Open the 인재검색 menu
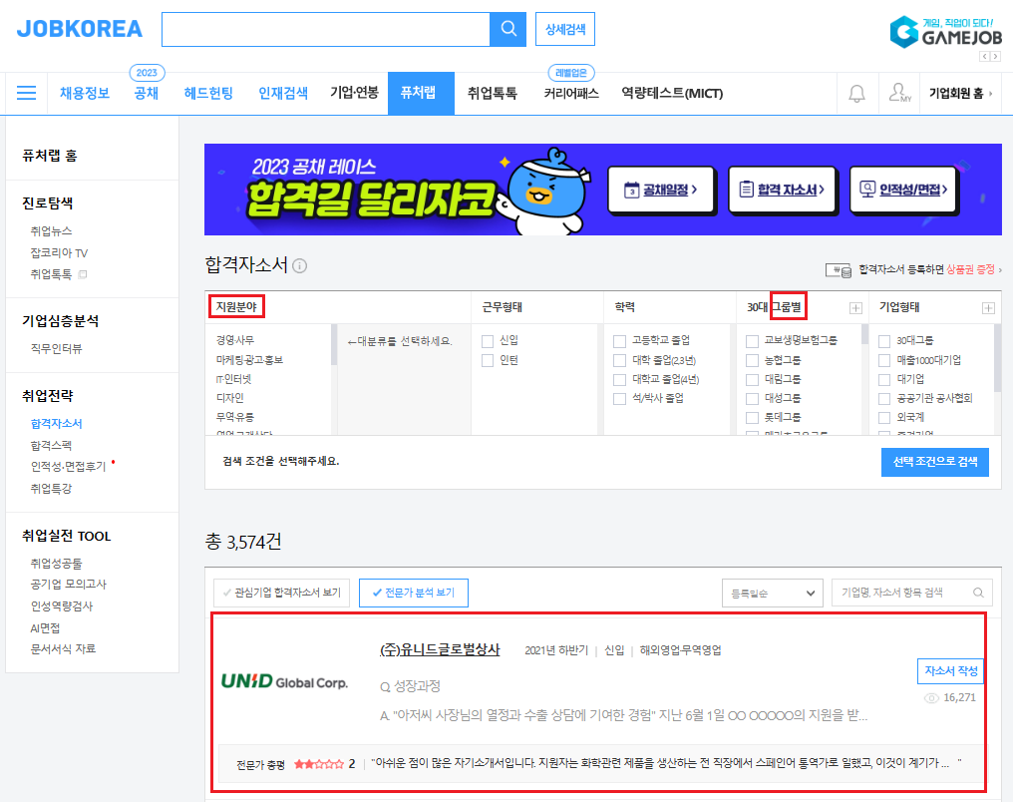This screenshot has width=1013, height=802. click(x=283, y=93)
